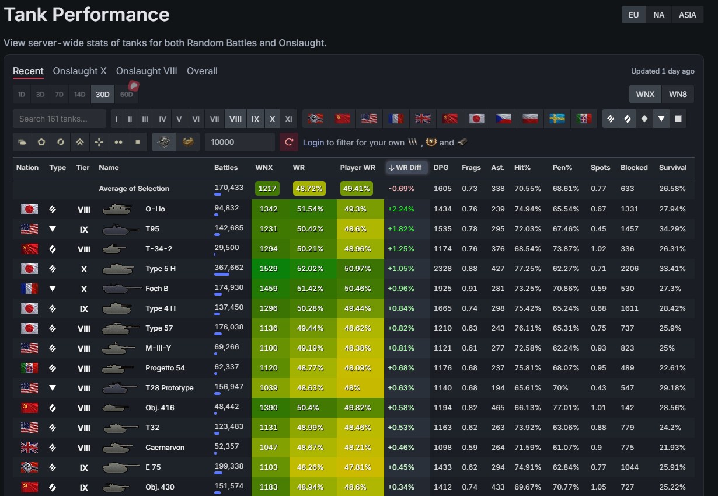Select the SPG square type filter icon

pos(678,119)
